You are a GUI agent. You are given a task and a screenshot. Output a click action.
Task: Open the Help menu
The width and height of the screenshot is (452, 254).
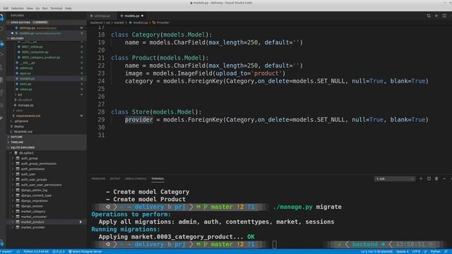[69, 8]
